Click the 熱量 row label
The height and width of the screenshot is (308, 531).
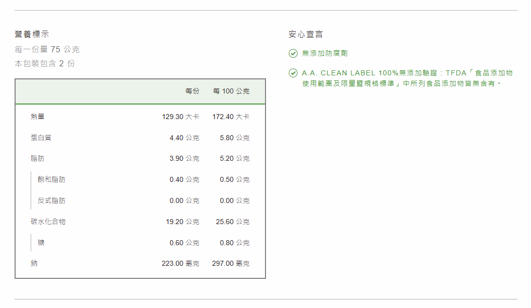click(x=38, y=117)
